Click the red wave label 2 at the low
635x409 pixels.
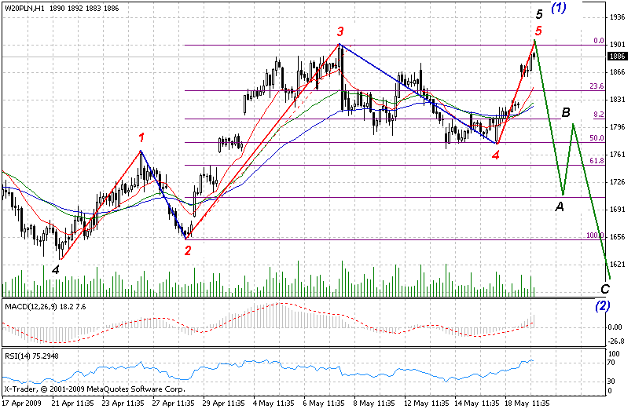coord(188,251)
